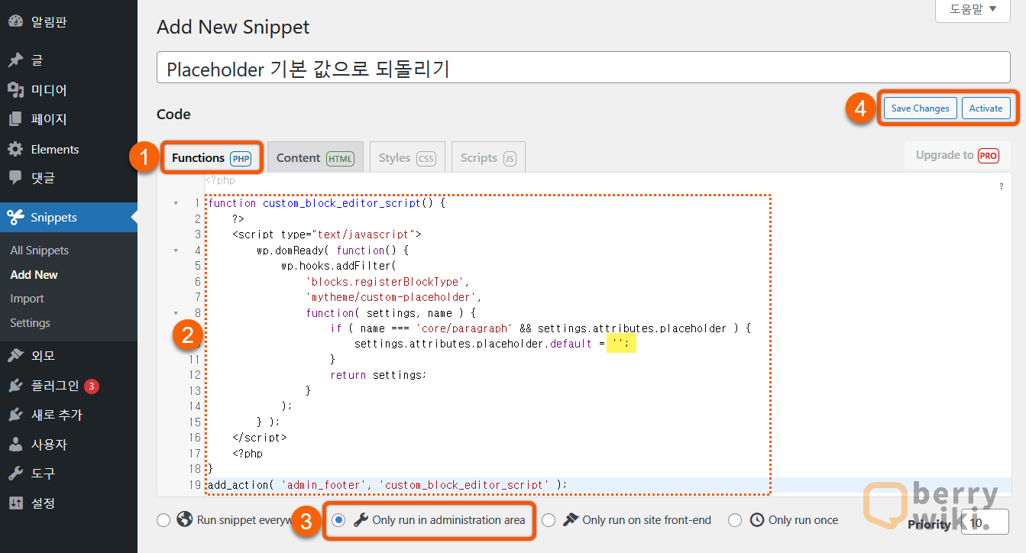The width and height of the screenshot is (1026, 553).
Task: Click the Snippets scissors icon
Action: click(x=15, y=218)
